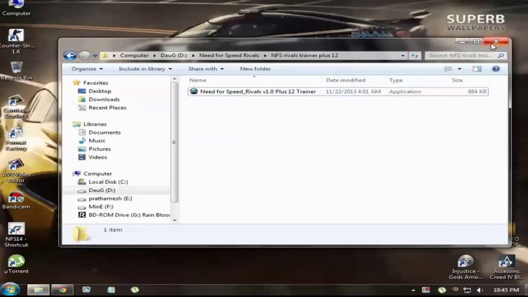Click the Injustice Gods Among Us shortcut
Image resolution: width=528 pixels, height=297 pixels.
(466, 267)
